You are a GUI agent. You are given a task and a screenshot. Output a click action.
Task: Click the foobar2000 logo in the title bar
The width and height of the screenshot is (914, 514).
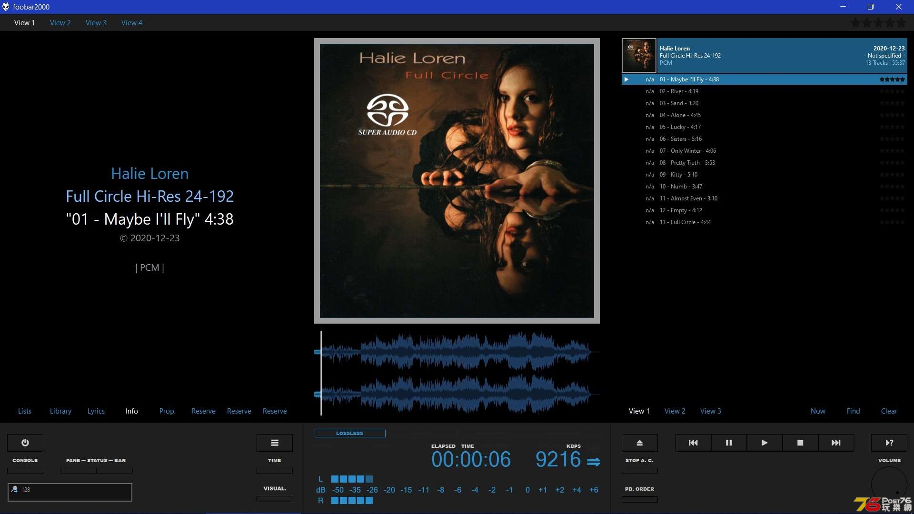(6, 7)
